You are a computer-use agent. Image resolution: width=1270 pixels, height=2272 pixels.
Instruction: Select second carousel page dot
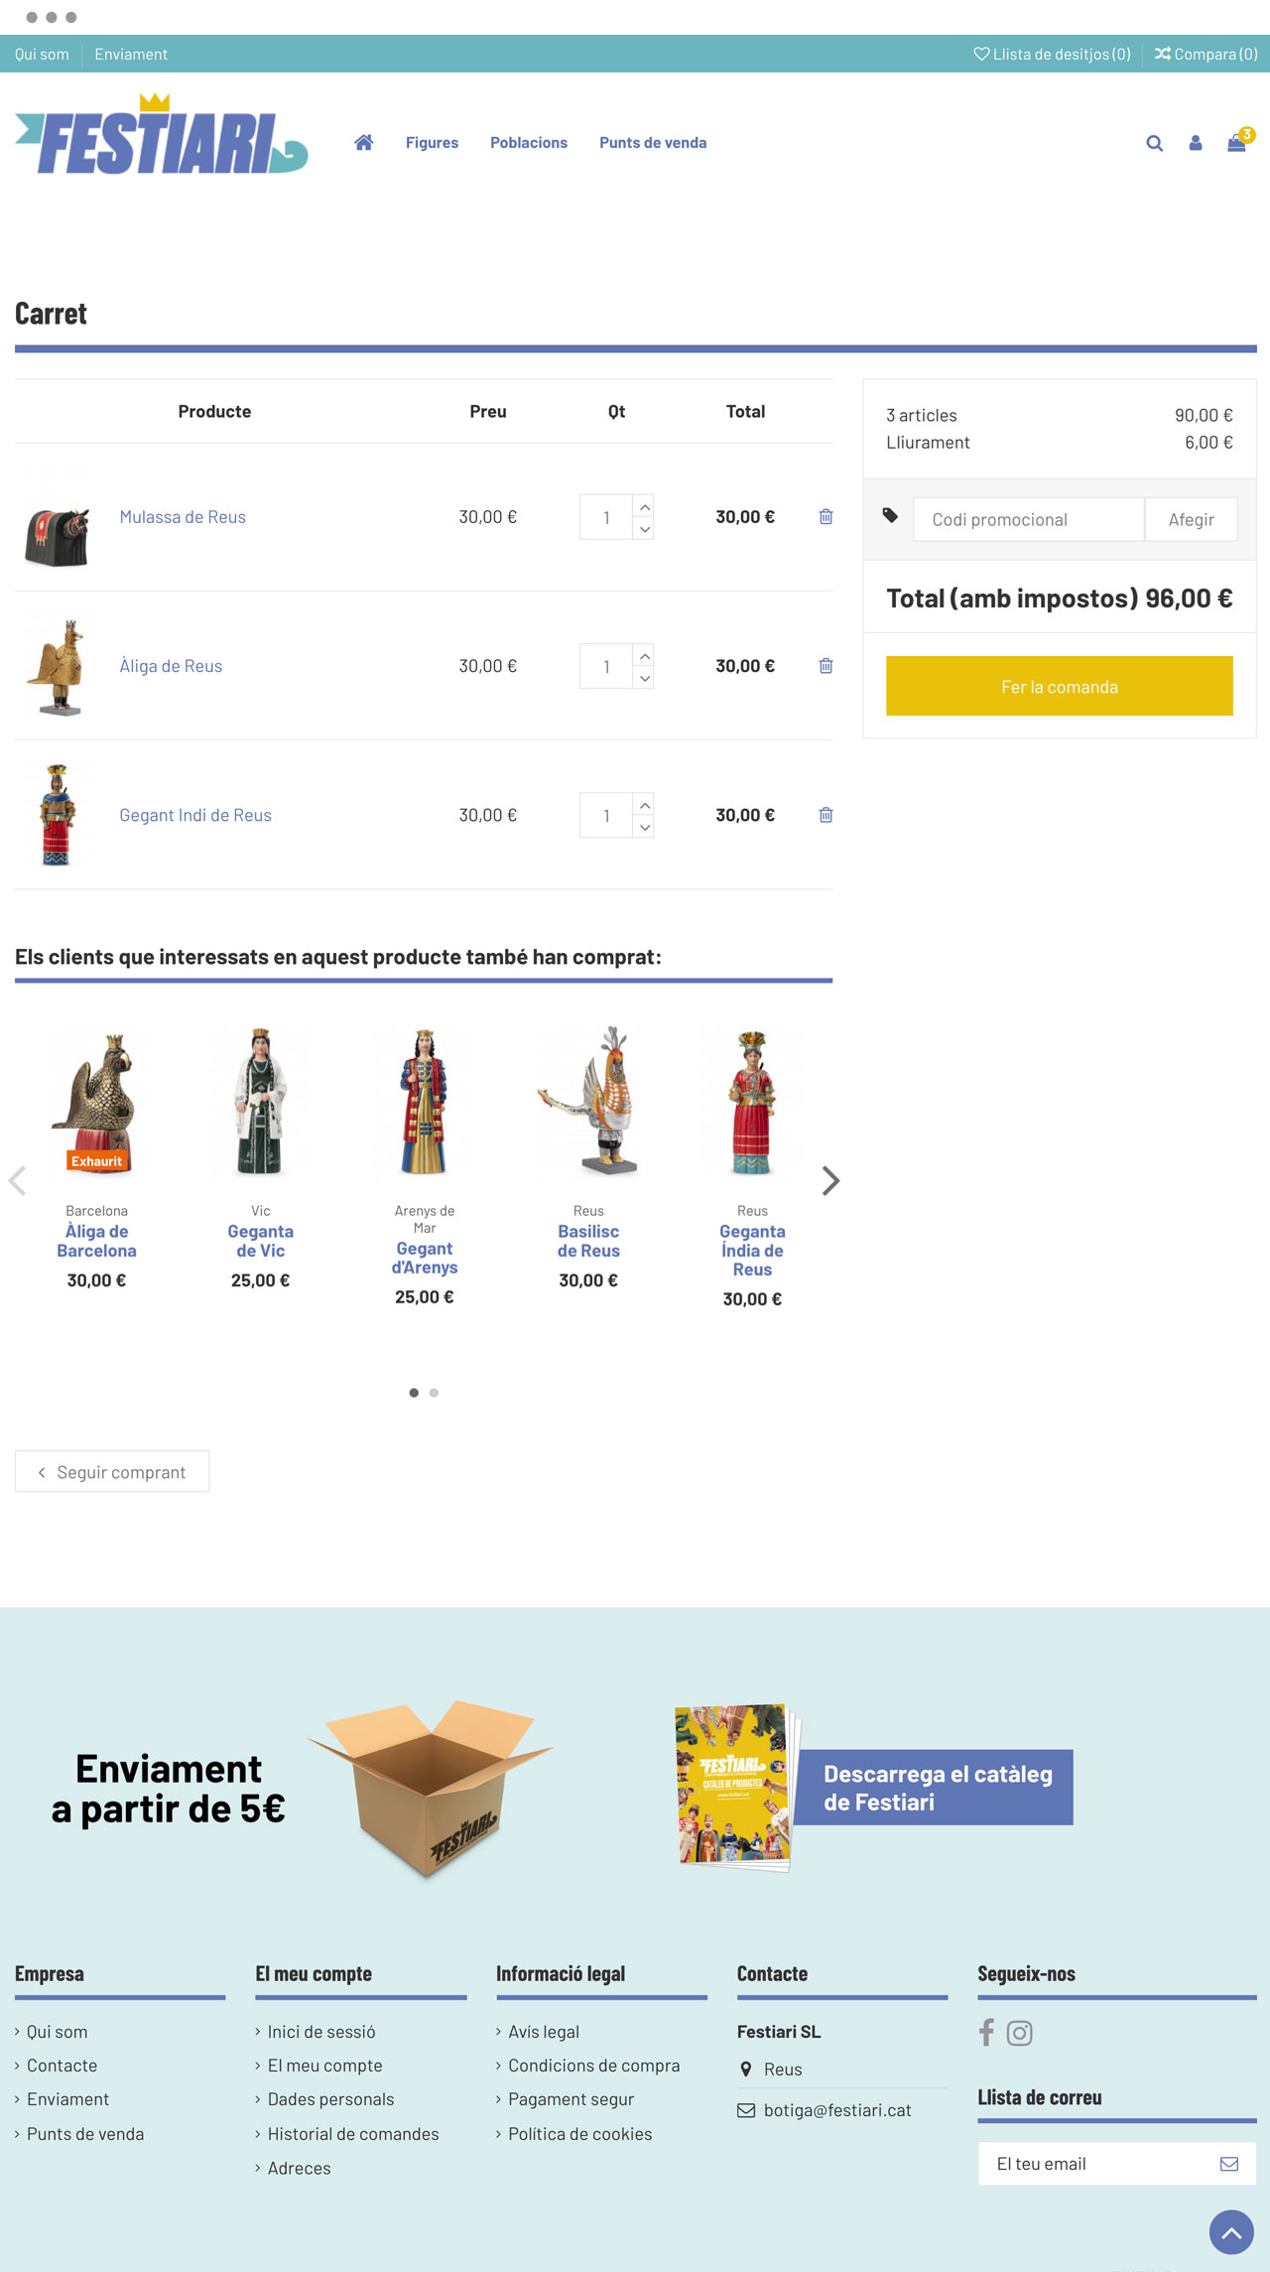tap(434, 1393)
